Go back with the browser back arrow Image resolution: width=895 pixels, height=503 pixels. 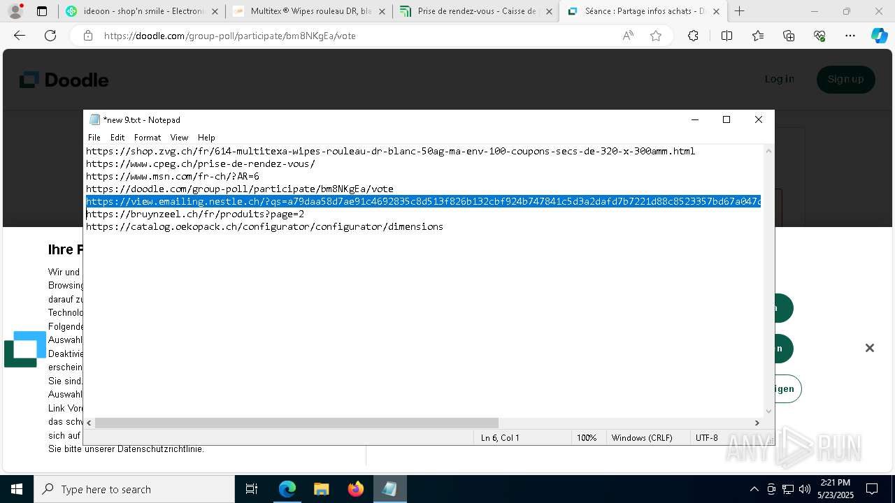pyautogui.click(x=20, y=36)
